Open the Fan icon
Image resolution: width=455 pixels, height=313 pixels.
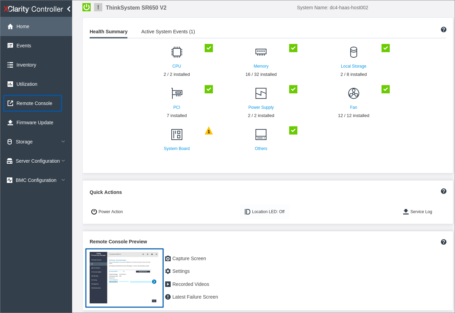[x=354, y=93]
